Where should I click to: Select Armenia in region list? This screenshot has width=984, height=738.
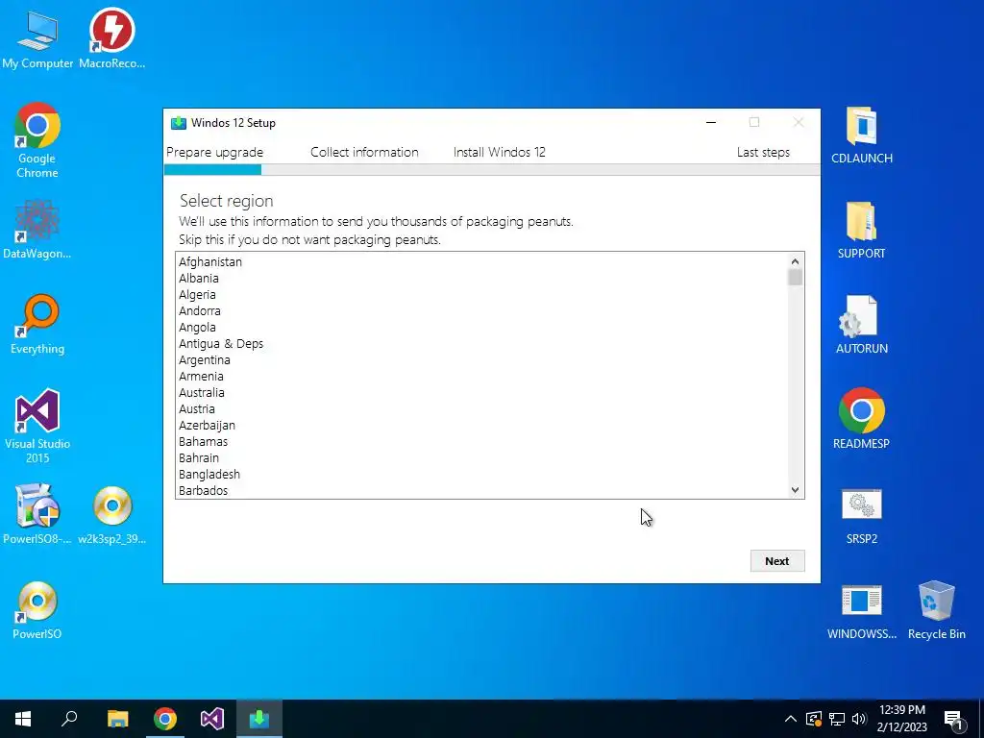[482, 376]
